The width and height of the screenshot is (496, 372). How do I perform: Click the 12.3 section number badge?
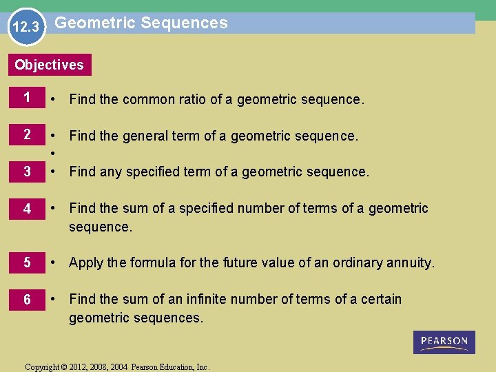click(x=27, y=29)
